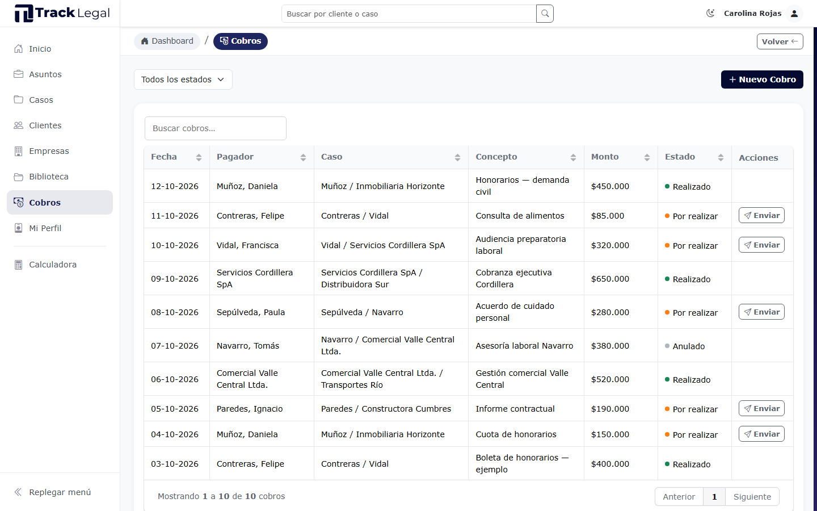Sort table by Pagador column
The image size is (817, 511).
(x=262, y=157)
